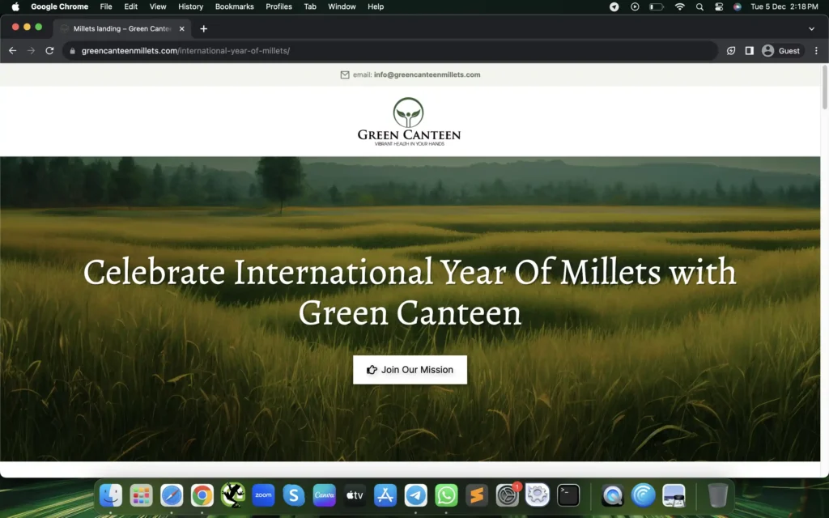This screenshot has width=829, height=518.
Task: Open Launchpad from the dock
Action: click(141, 495)
